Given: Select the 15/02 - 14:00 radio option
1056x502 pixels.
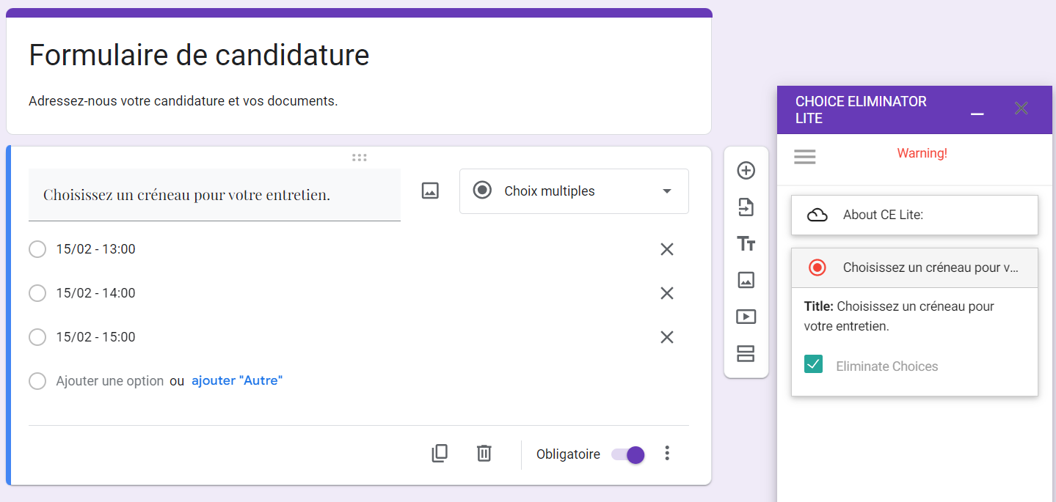Looking at the screenshot, I should pos(37,293).
